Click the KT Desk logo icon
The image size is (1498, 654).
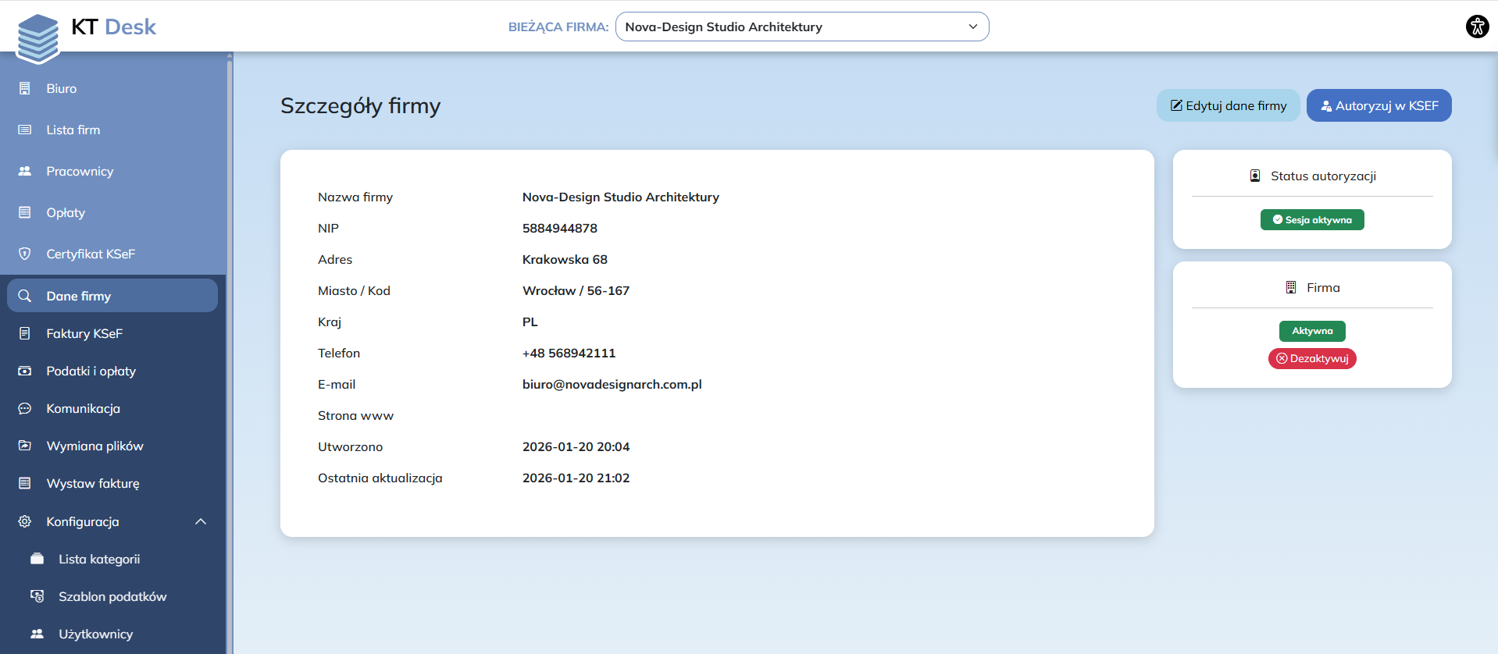pyautogui.click(x=37, y=37)
